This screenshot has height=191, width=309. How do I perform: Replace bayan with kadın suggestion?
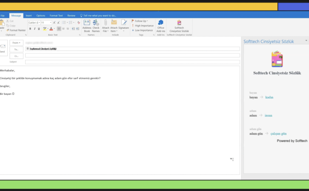[x=269, y=97]
